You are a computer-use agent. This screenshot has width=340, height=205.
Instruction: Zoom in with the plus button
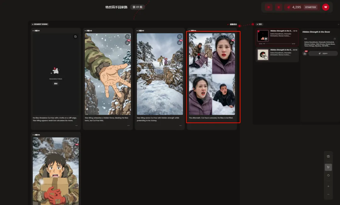328,186
